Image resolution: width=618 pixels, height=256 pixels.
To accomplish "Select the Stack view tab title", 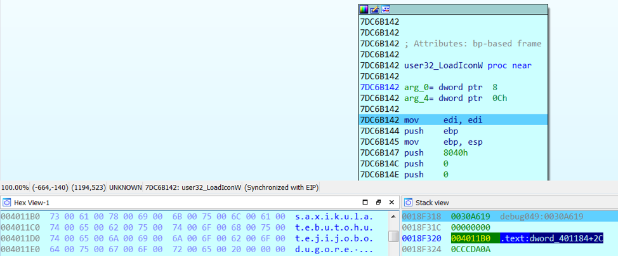I will pos(432,203).
